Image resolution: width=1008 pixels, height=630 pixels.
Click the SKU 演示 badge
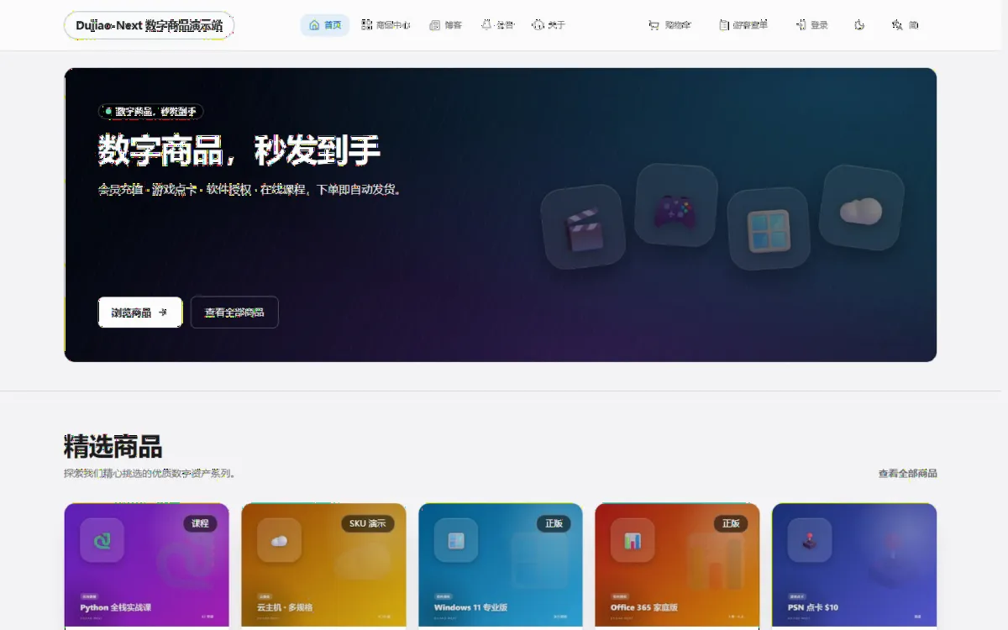coord(368,523)
